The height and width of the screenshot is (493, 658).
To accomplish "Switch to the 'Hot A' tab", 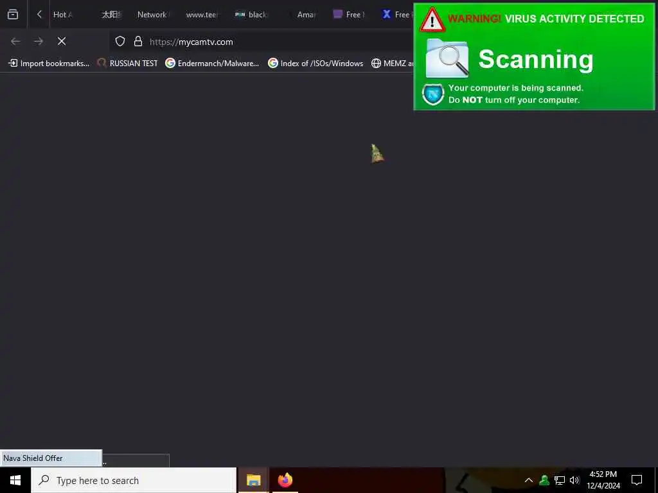I will coord(63,15).
